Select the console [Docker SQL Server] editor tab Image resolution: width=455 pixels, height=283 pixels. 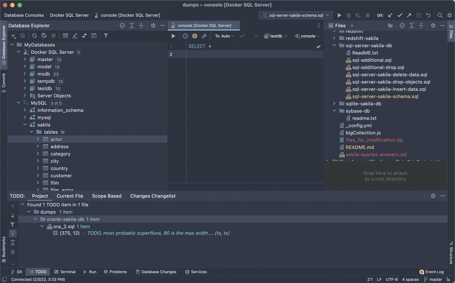pyautogui.click(x=204, y=25)
